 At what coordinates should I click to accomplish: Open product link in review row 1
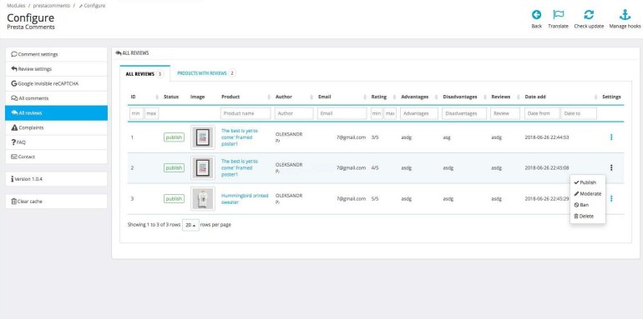click(x=240, y=137)
